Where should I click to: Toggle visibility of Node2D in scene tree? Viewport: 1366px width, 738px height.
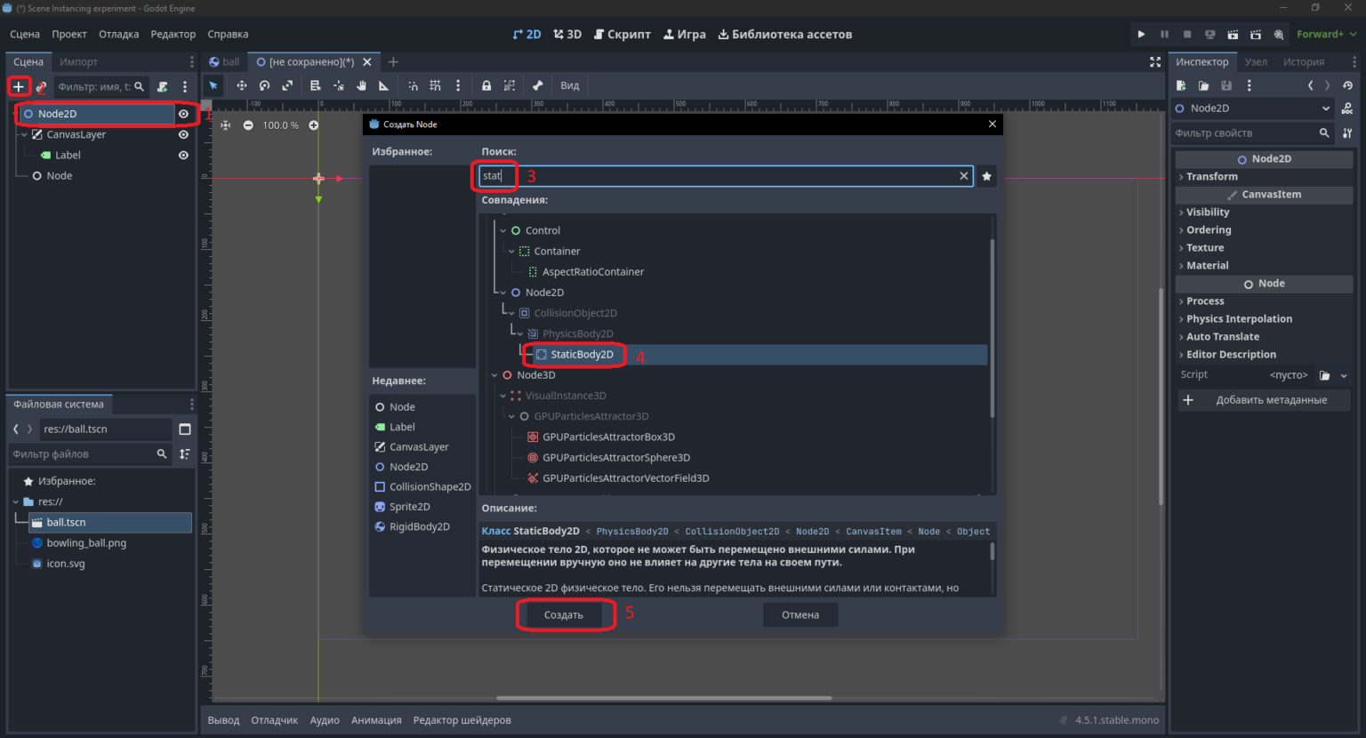click(183, 114)
